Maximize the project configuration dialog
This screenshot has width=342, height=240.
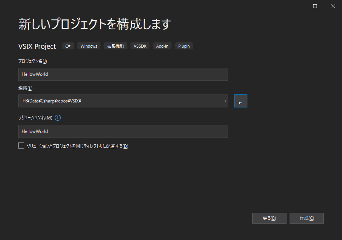pos(315,6)
